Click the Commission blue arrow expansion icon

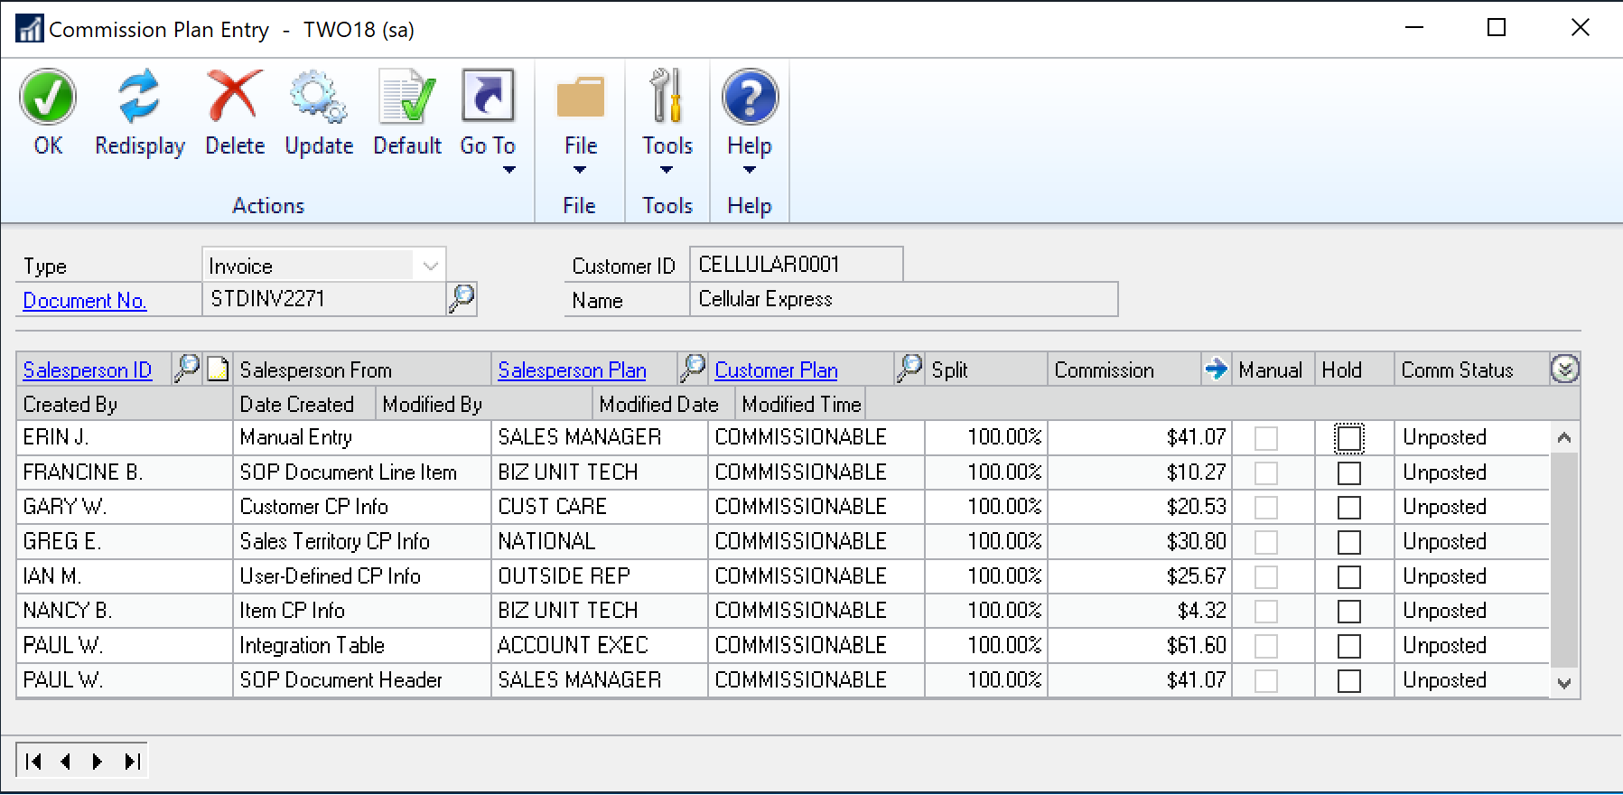pos(1216,369)
